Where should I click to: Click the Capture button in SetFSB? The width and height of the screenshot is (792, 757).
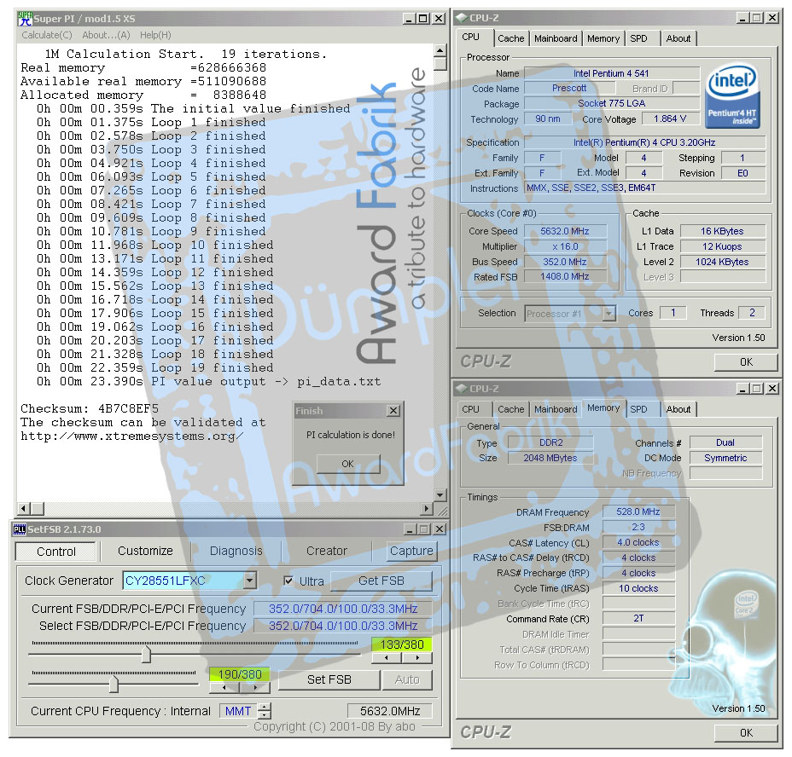pyautogui.click(x=411, y=551)
